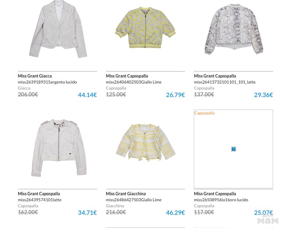Open the yellow lime bomber jacket image
This screenshot has width=283, height=228.
coord(145,28)
